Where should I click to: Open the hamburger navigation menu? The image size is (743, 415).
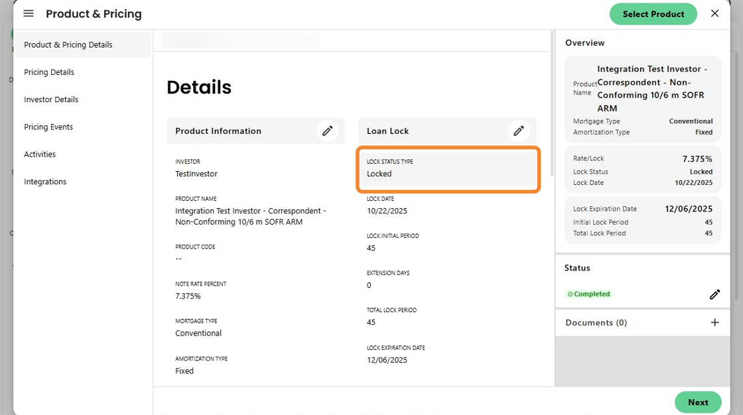29,14
